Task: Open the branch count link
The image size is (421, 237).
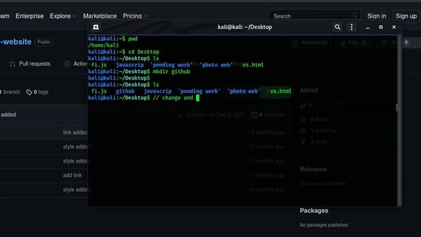Action: point(10,92)
